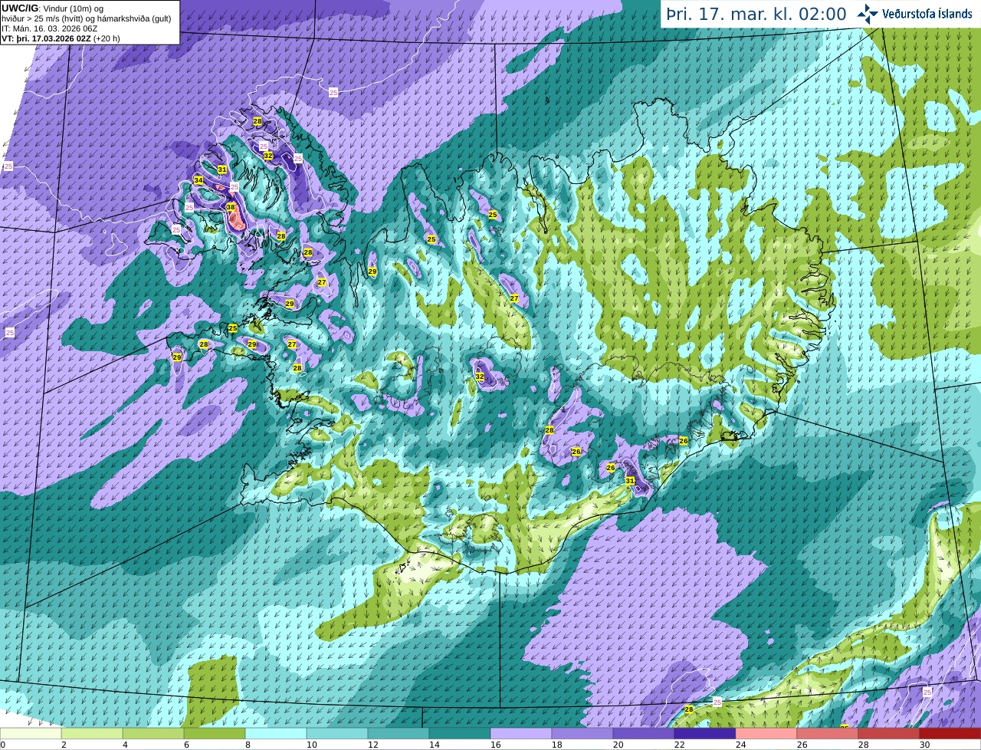
Task: Click the scale number 16
Action: tap(495, 745)
